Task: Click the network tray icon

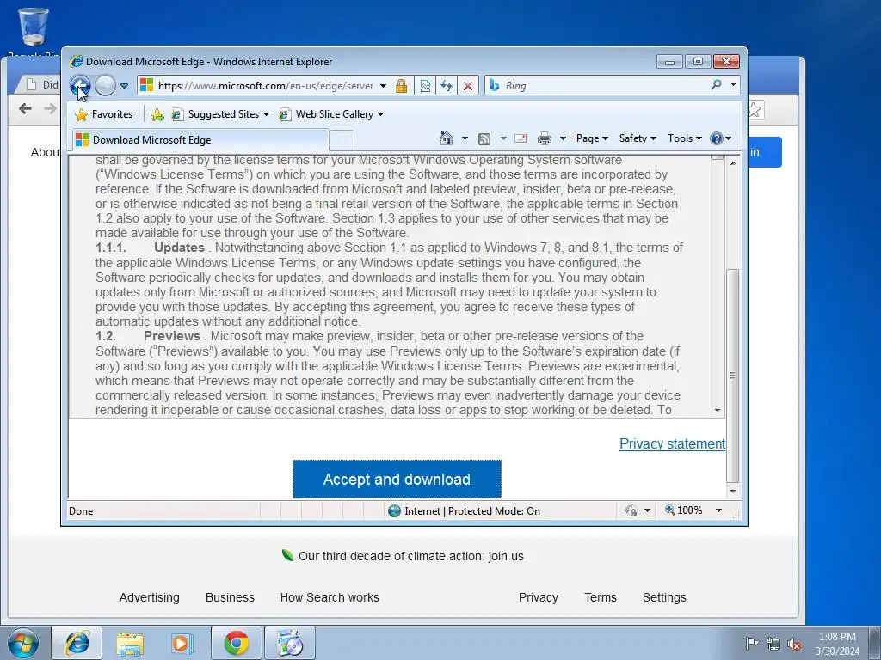Action: click(x=773, y=643)
